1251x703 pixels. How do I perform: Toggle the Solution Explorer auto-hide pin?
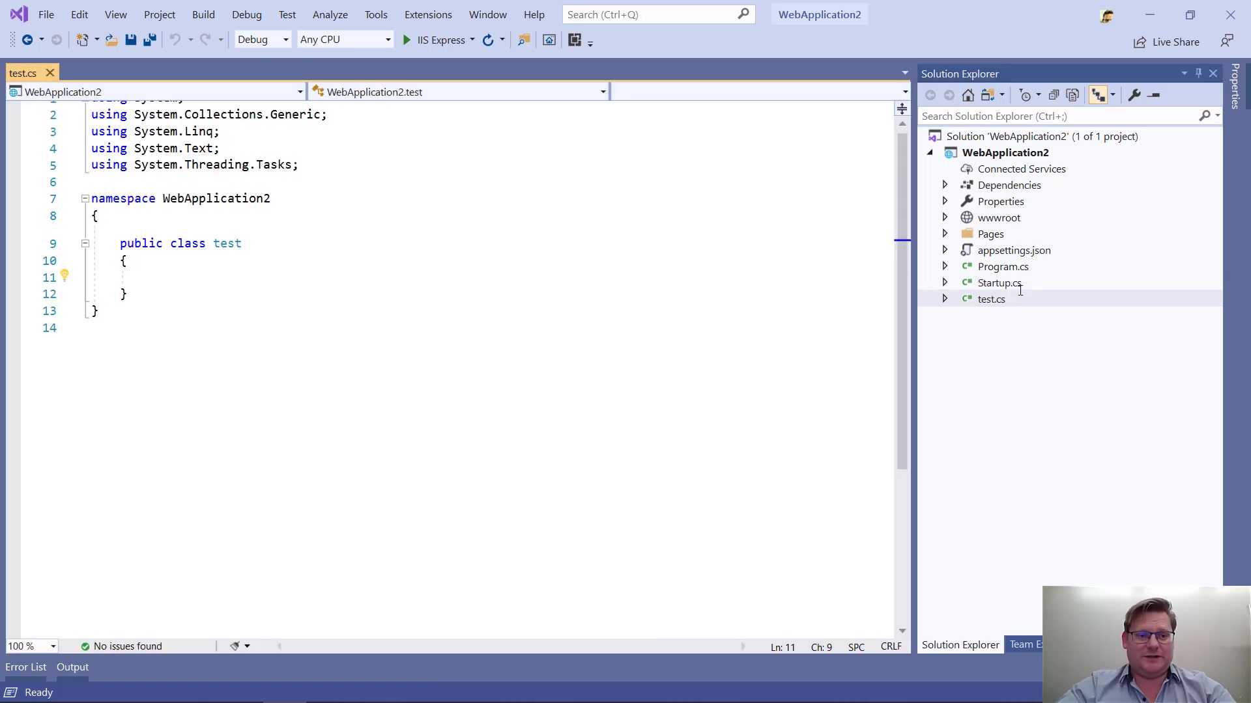click(x=1198, y=74)
